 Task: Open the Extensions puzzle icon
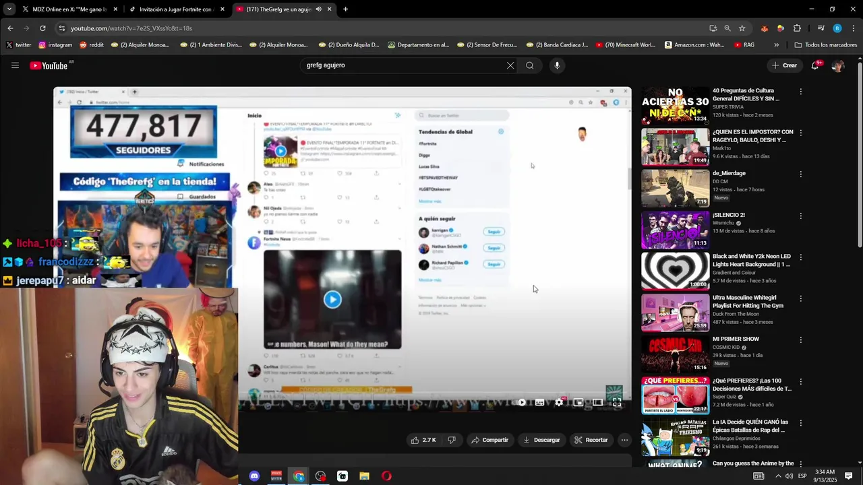point(797,28)
